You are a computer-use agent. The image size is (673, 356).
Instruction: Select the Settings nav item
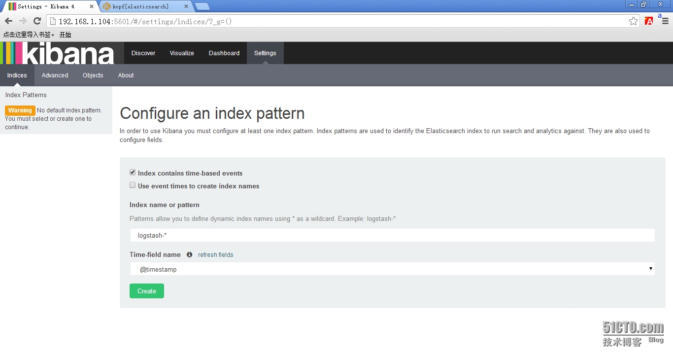coord(265,53)
